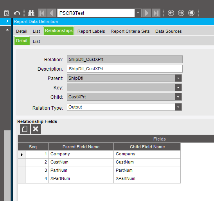
Task: Expand the Key dropdown
Action: point(178,87)
